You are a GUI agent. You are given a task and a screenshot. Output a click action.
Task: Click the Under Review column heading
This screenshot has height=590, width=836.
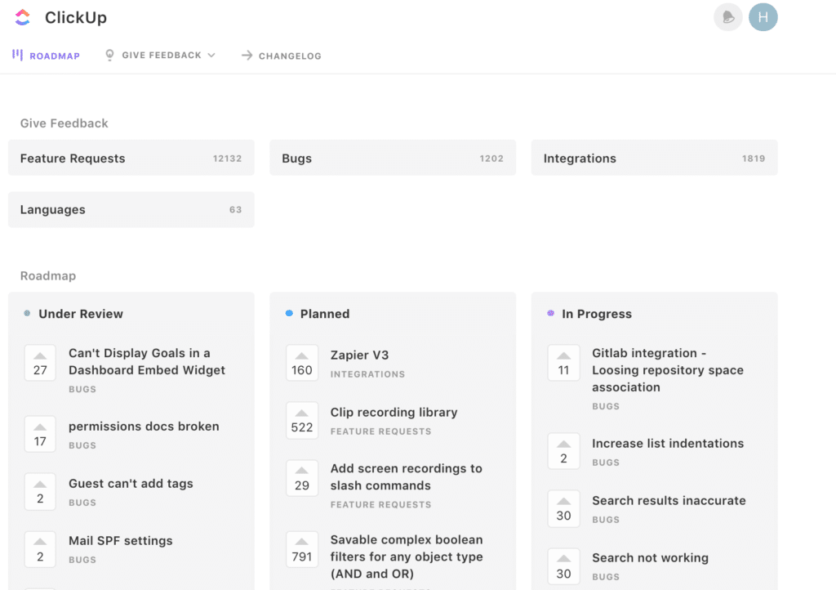tap(81, 314)
